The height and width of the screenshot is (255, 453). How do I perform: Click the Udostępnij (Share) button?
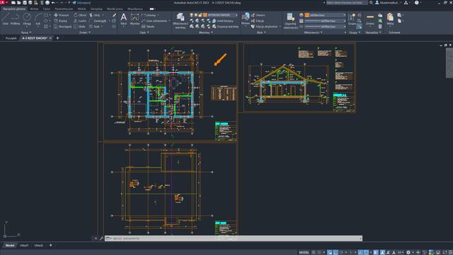81,3
